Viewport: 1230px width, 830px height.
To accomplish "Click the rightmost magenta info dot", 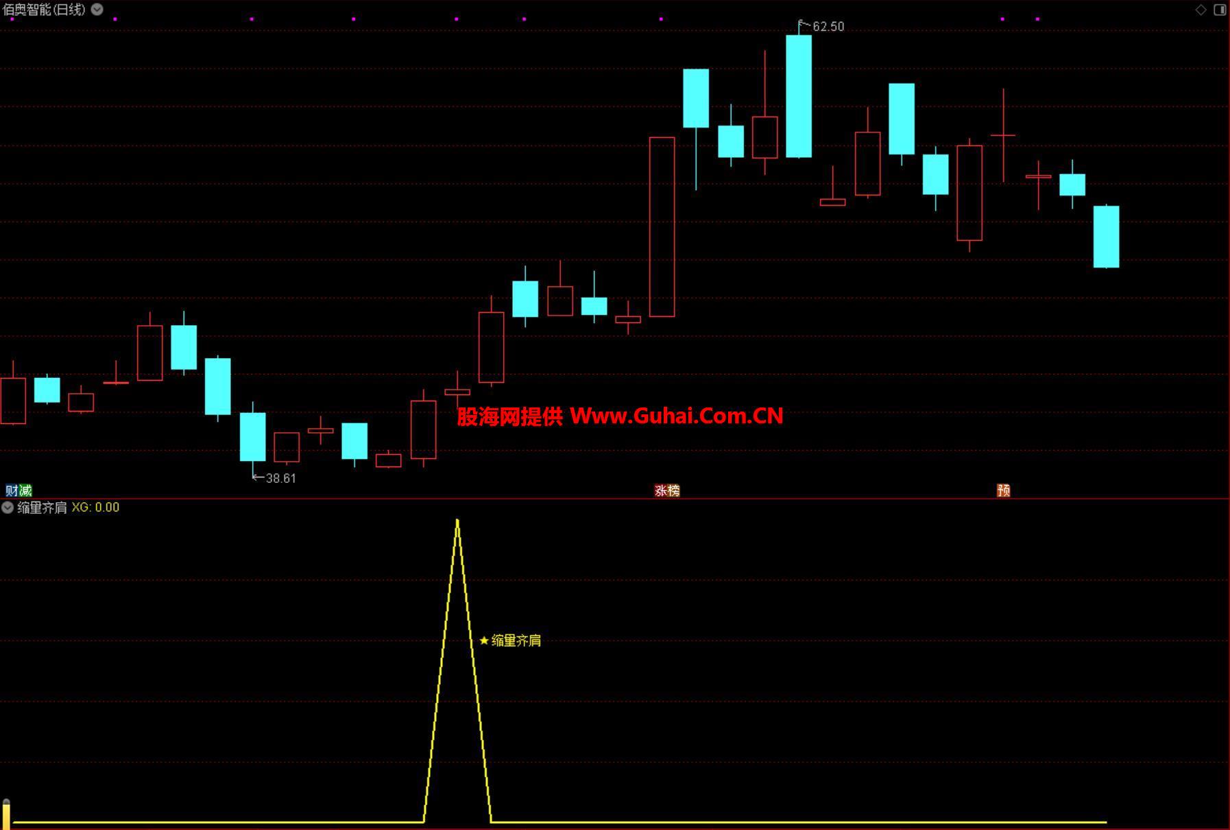I will coord(1037,19).
